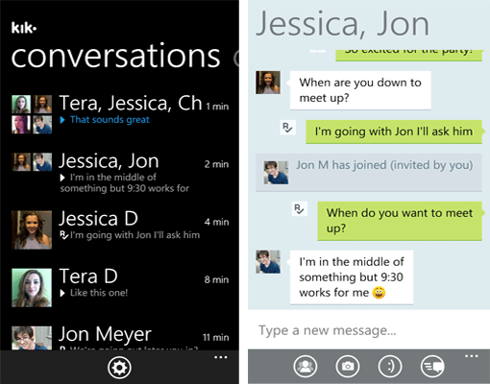This screenshot has height=384, width=490.
Task: Open Tera D conversation
Action: click(120, 287)
